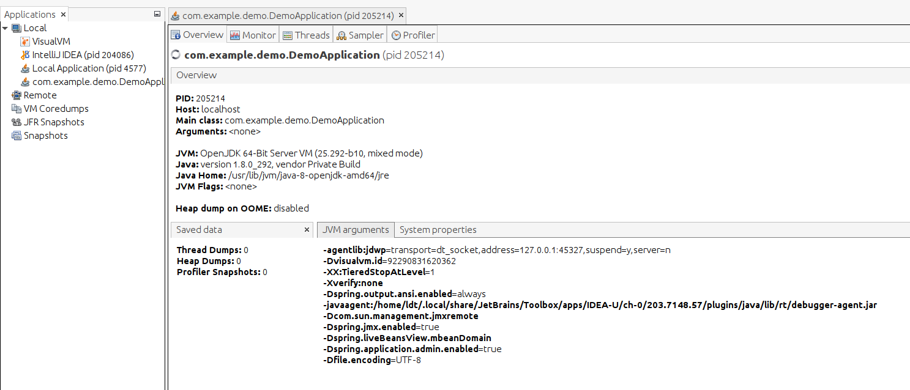
Task: Click the -Dfile.encoding=UTF-8 argument
Action: click(x=372, y=360)
